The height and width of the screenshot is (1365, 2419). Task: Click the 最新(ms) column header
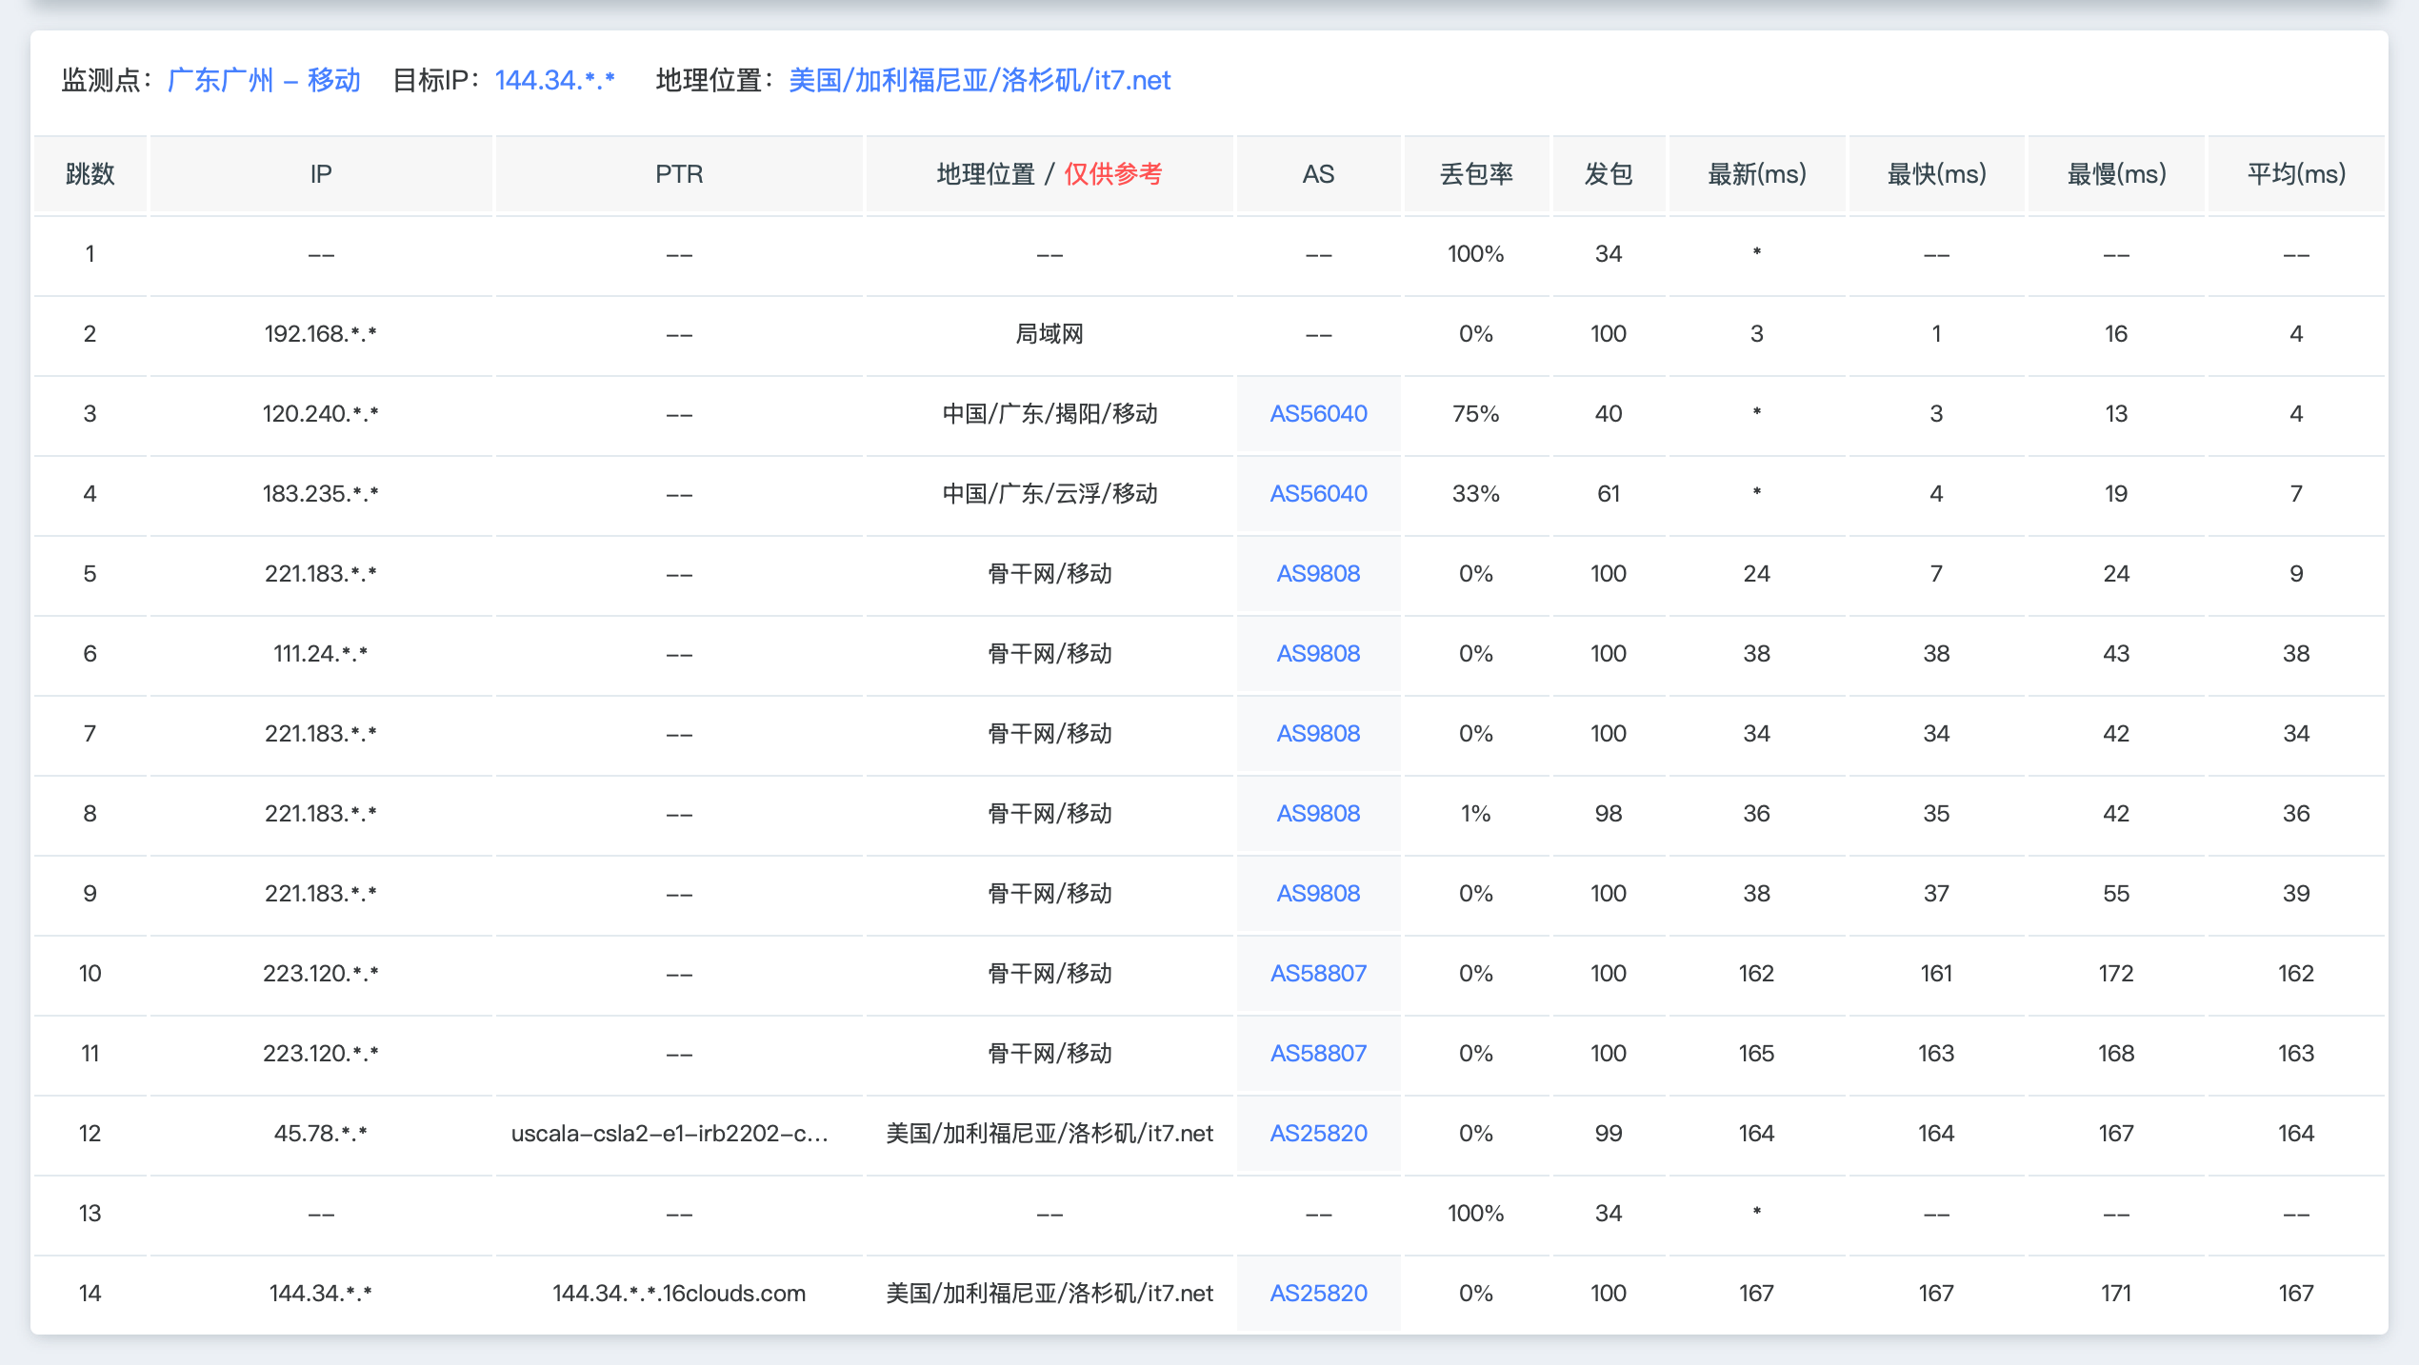tap(1756, 174)
